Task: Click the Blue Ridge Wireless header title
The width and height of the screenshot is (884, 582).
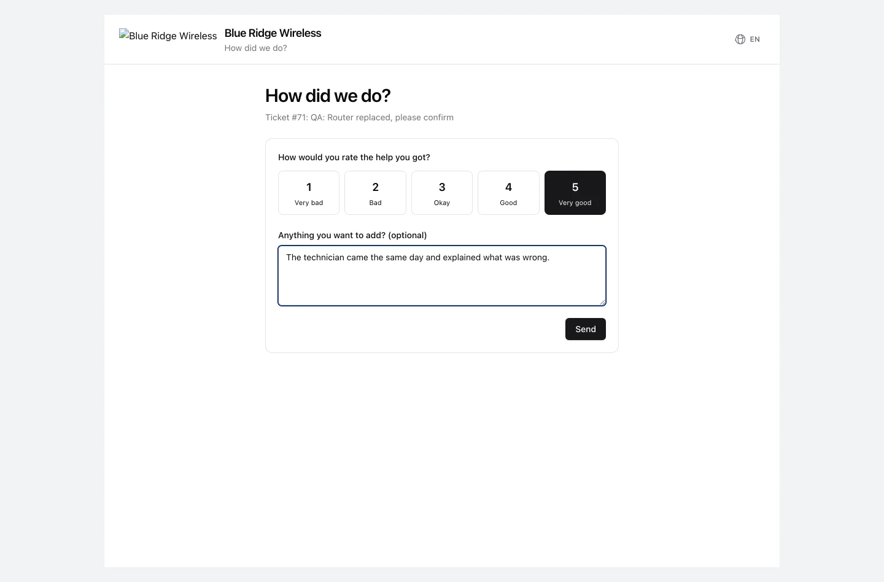Action: click(273, 33)
